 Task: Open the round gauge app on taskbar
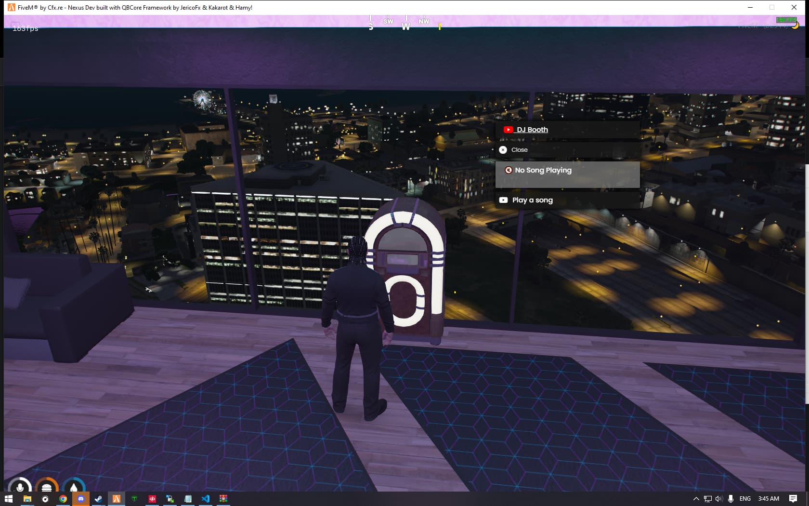point(45,499)
